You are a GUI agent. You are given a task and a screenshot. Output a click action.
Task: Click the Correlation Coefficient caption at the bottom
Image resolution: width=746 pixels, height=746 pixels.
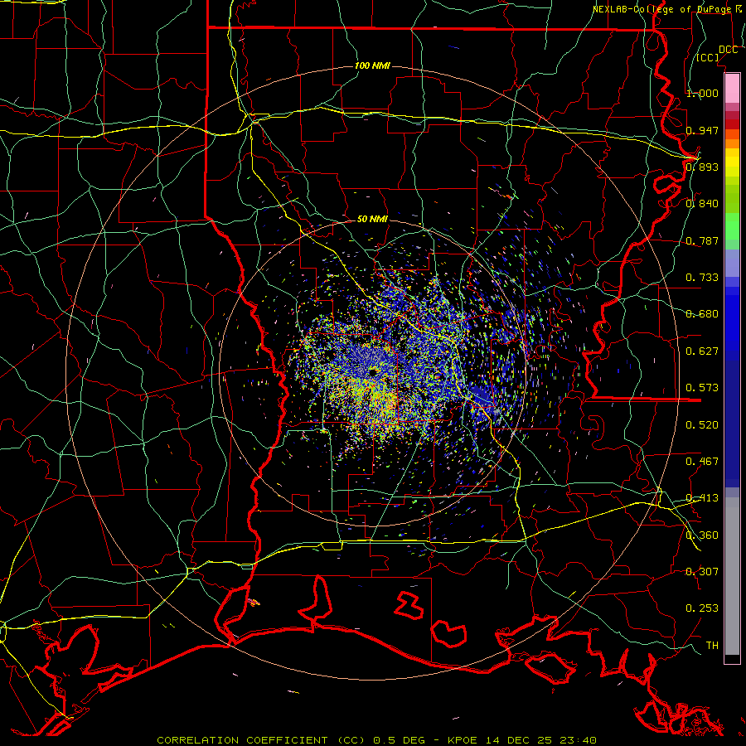pyautogui.click(x=376, y=740)
